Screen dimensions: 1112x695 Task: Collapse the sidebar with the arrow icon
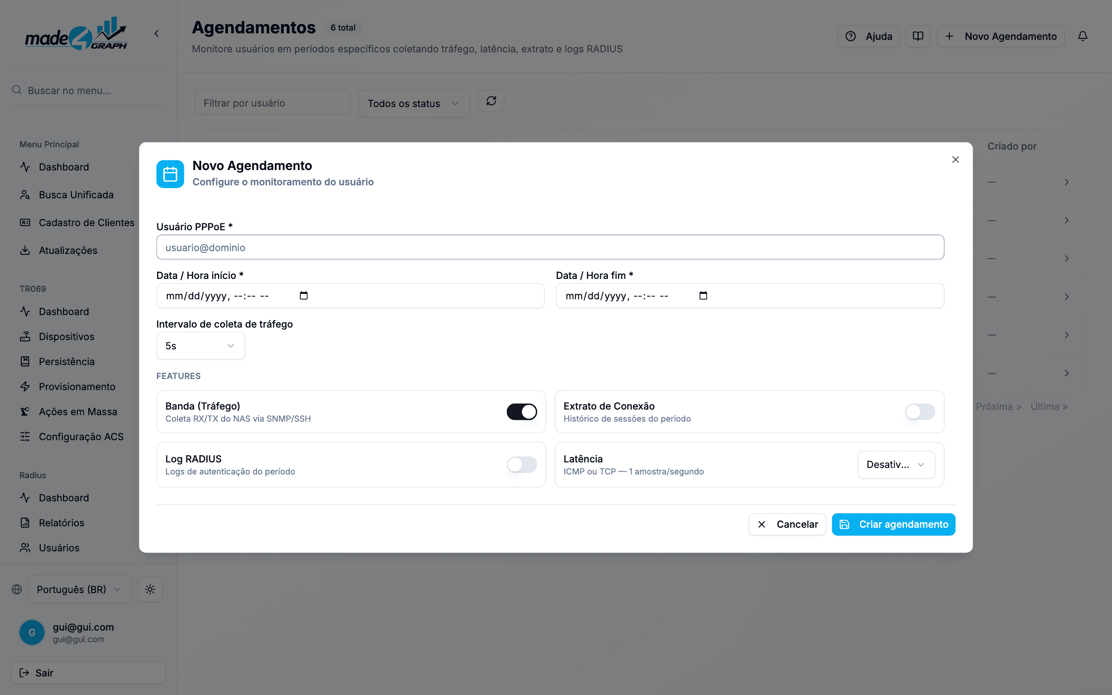tap(157, 33)
